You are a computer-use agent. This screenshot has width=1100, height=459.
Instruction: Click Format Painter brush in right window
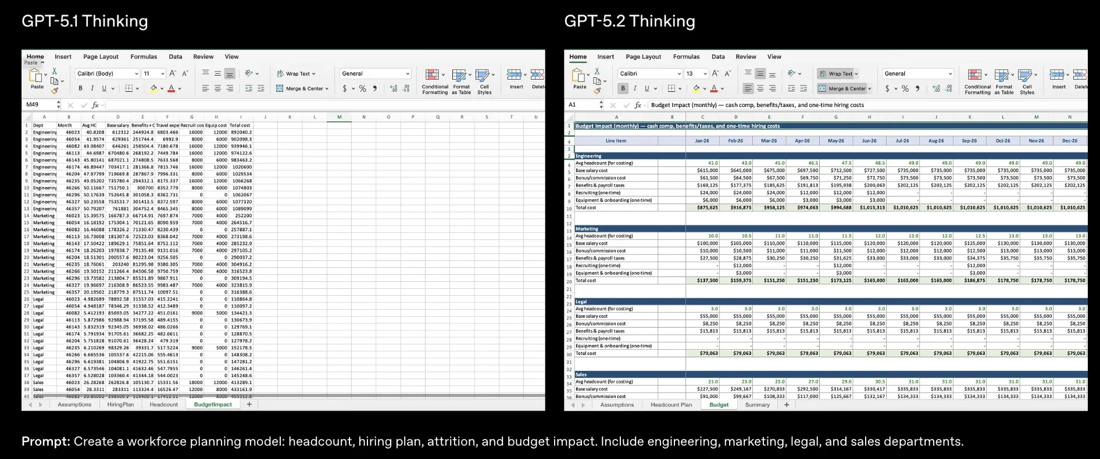click(x=597, y=91)
